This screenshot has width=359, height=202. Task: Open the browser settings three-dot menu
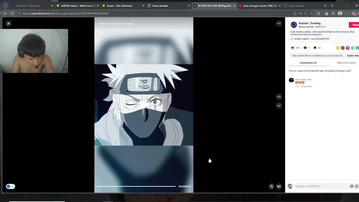[x=347, y=13]
